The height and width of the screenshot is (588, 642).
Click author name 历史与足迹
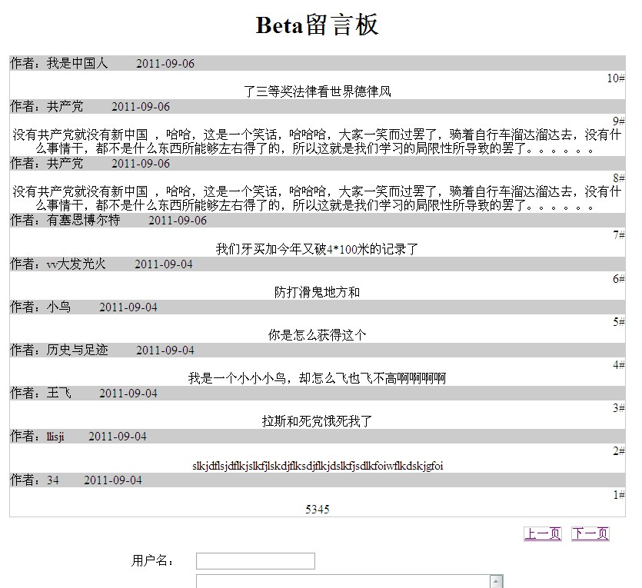[x=77, y=350]
